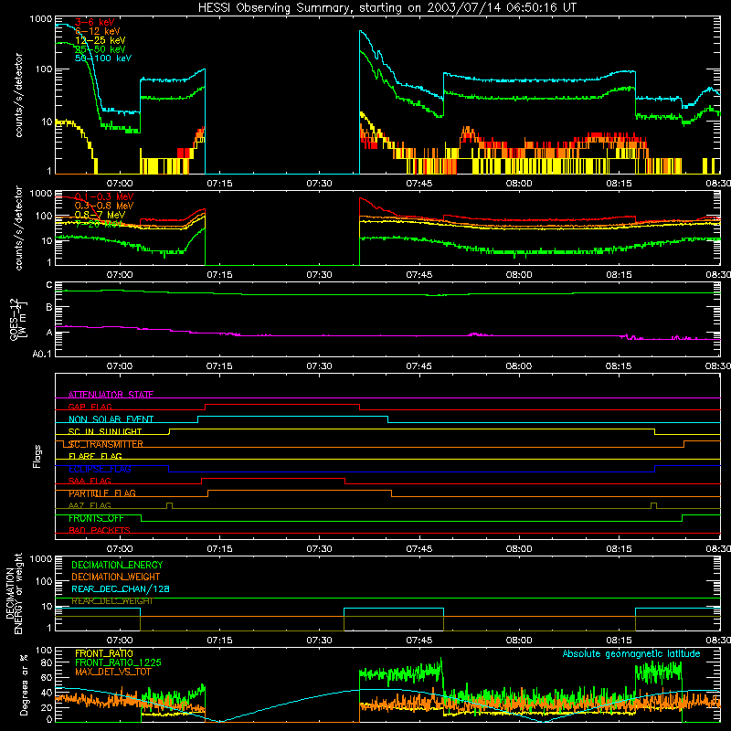This screenshot has width=731, height=731.
Task: Click 07:45 tick label under the top keV panel
Action: click(418, 184)
